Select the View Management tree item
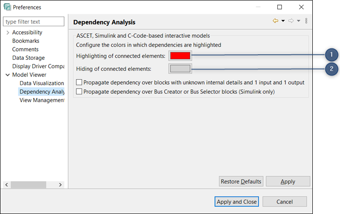The height and width of the screenshot is (214, 340). 42,100
